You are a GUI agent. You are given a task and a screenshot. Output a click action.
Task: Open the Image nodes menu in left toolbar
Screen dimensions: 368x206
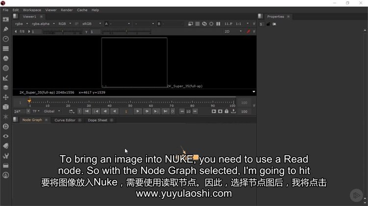click(5, 20)
